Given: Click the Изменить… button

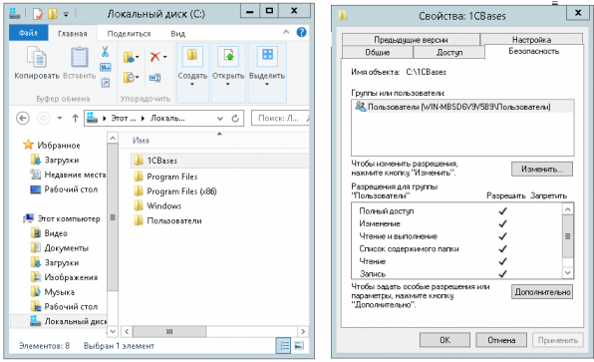Looking at the screenshot, I should 542,170.
